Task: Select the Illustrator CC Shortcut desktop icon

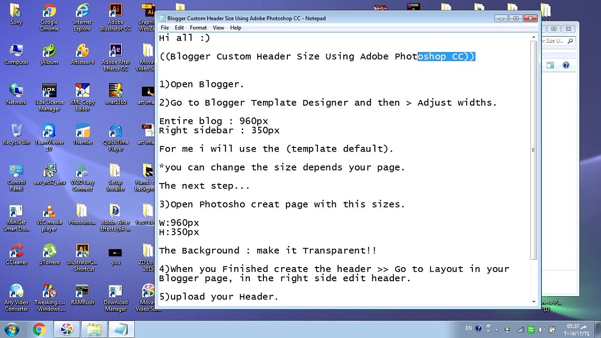Action: pyautogui.click(x=82, y=258)
